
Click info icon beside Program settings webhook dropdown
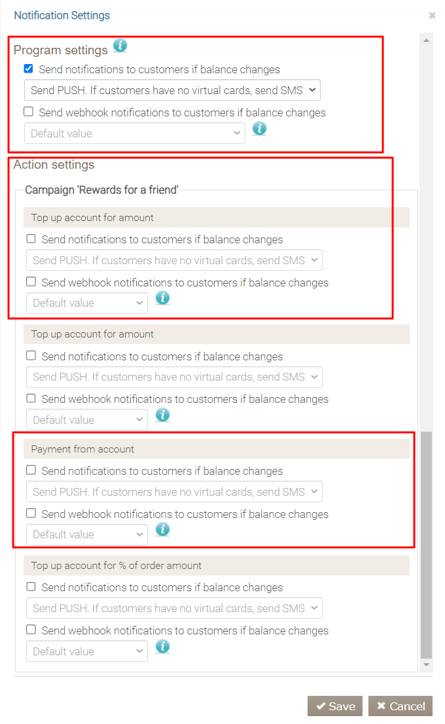(260, 128)
